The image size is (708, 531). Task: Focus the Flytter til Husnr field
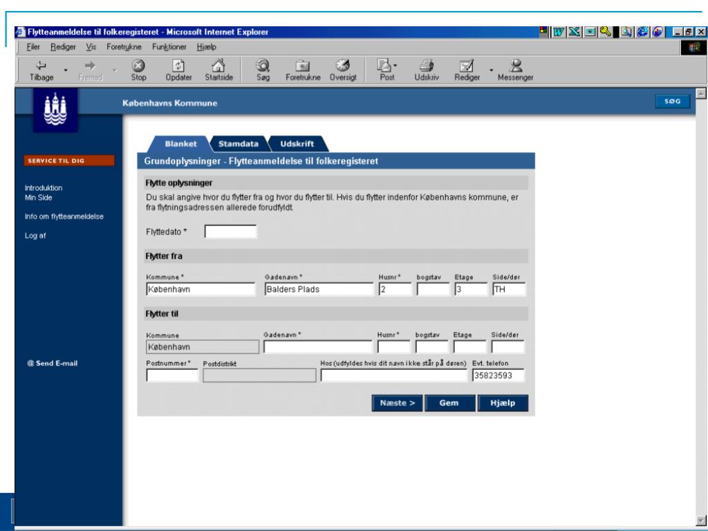pyautogui.click(x=393, y=347)
